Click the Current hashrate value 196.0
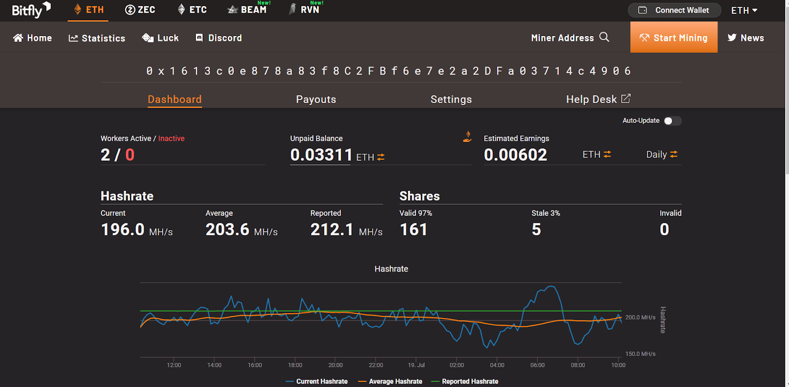Image resolution: width=789 pixels, height=387 pixels. 123,230
